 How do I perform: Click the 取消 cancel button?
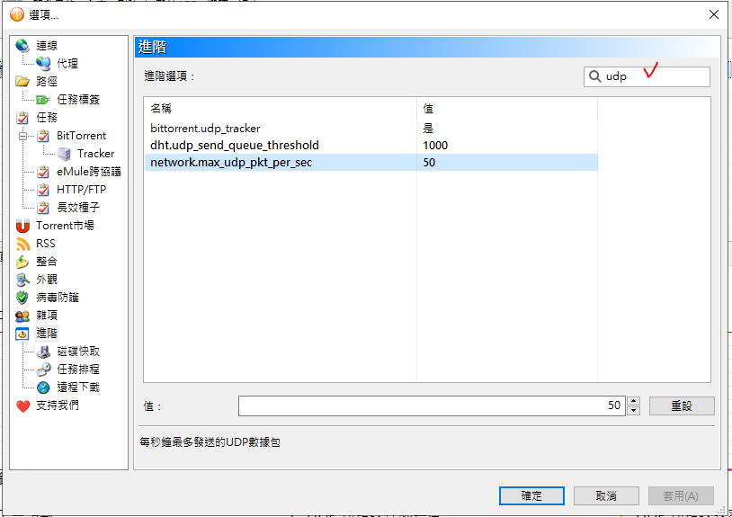tap(606, 495)
